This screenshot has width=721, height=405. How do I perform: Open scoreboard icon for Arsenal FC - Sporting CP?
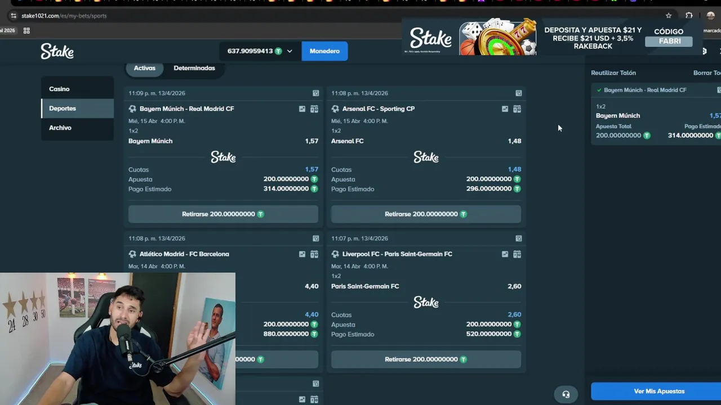click(x=517, y=109)
